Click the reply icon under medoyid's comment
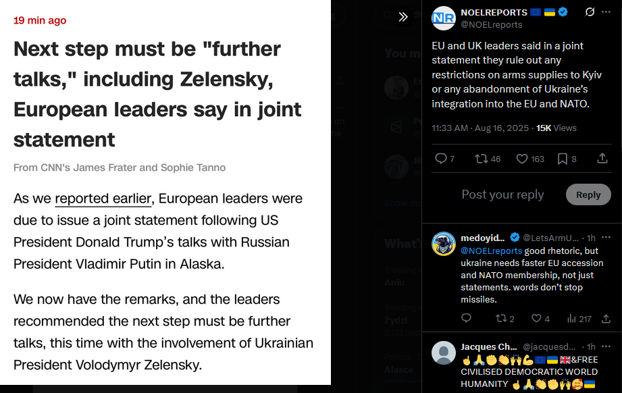 click(466, 318)
